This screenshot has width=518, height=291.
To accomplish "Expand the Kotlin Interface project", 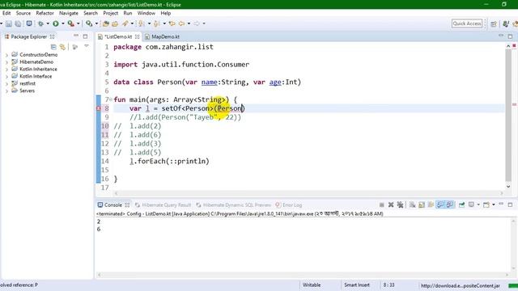I will 6,77.
